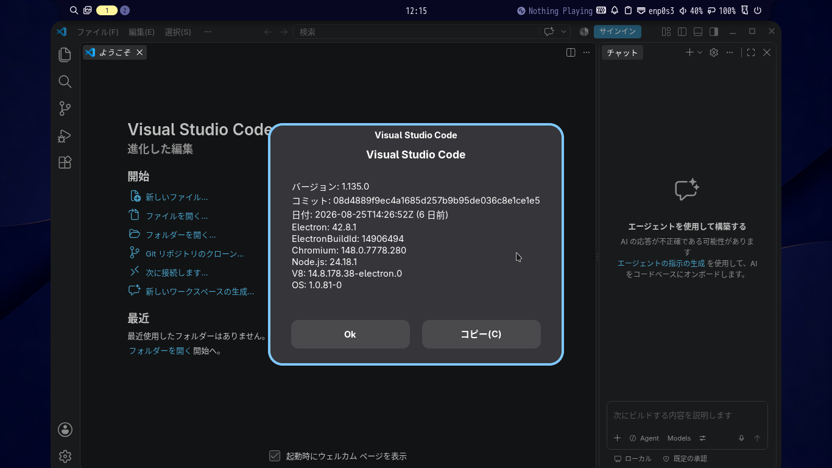
Task: Open the Customize Layout icon in the title bar
Action: [666, 32]
